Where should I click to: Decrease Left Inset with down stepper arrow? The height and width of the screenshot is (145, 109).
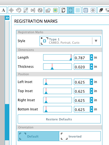(x=92, y=83)
